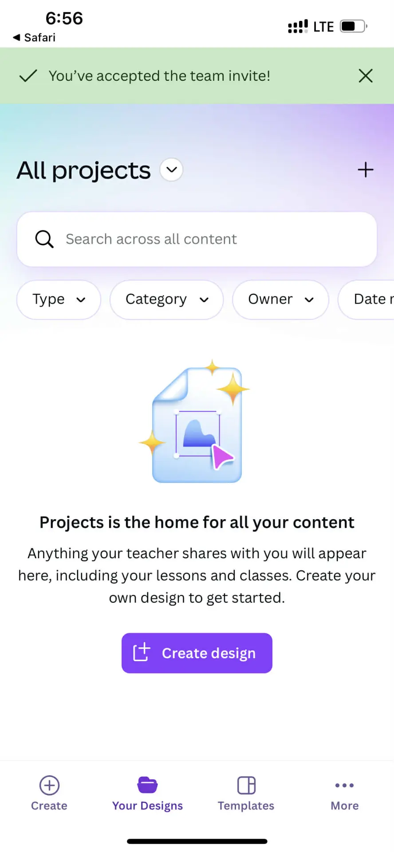Viewport: 394px width, 852px height.
Task: Tap the All projects heading text
Action: click(x=84, y=171)
